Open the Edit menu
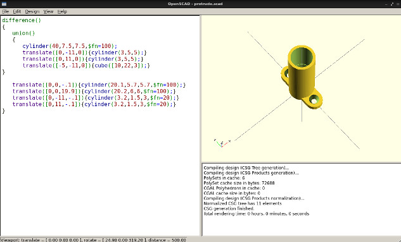Viewport: 401px width, 242px height. 17,11
